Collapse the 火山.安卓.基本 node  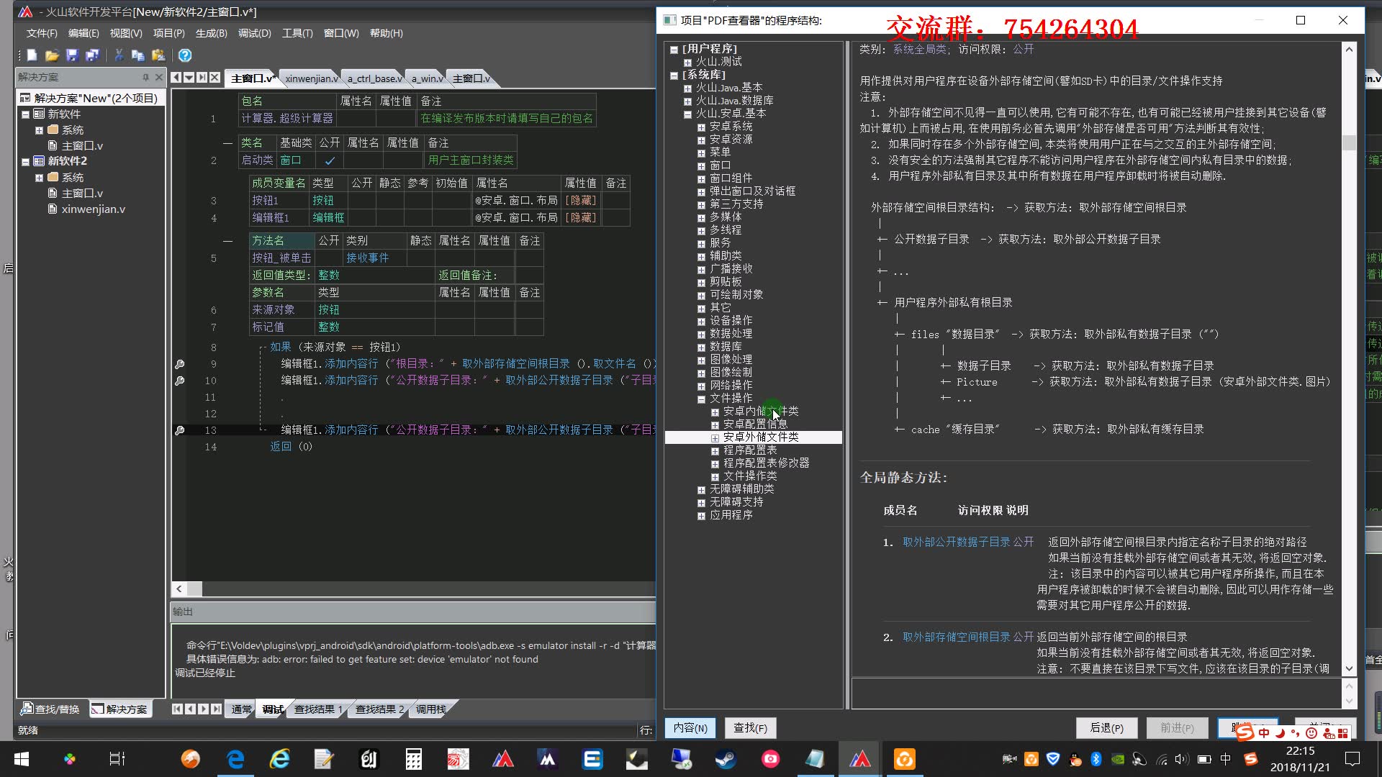(x=687, y=114)
